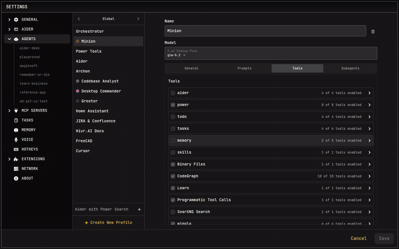
Task: Uncheck the Learn checkbox
Action: tap(173, 188)
